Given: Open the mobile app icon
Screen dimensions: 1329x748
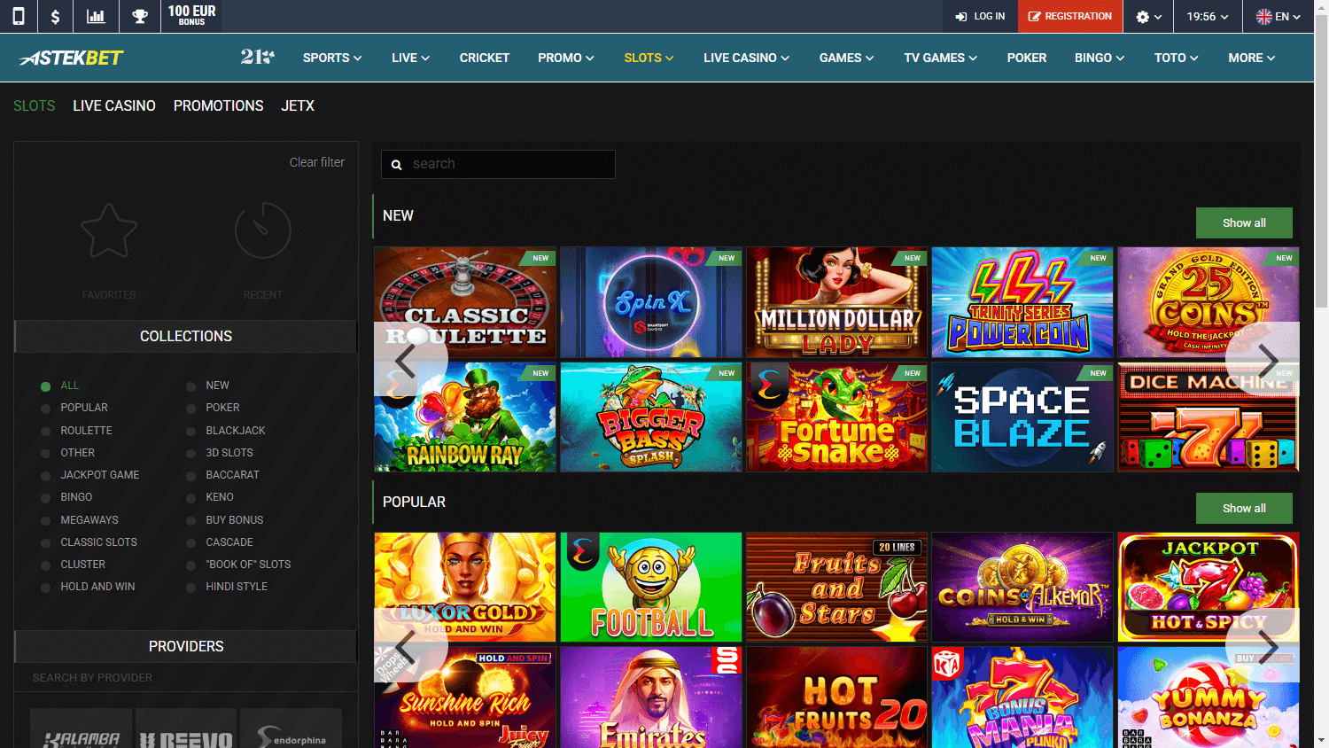Looking at the screenshot, I should 18,16.
